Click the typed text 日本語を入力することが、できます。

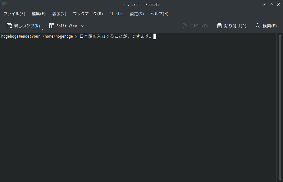tap(116, 36)
